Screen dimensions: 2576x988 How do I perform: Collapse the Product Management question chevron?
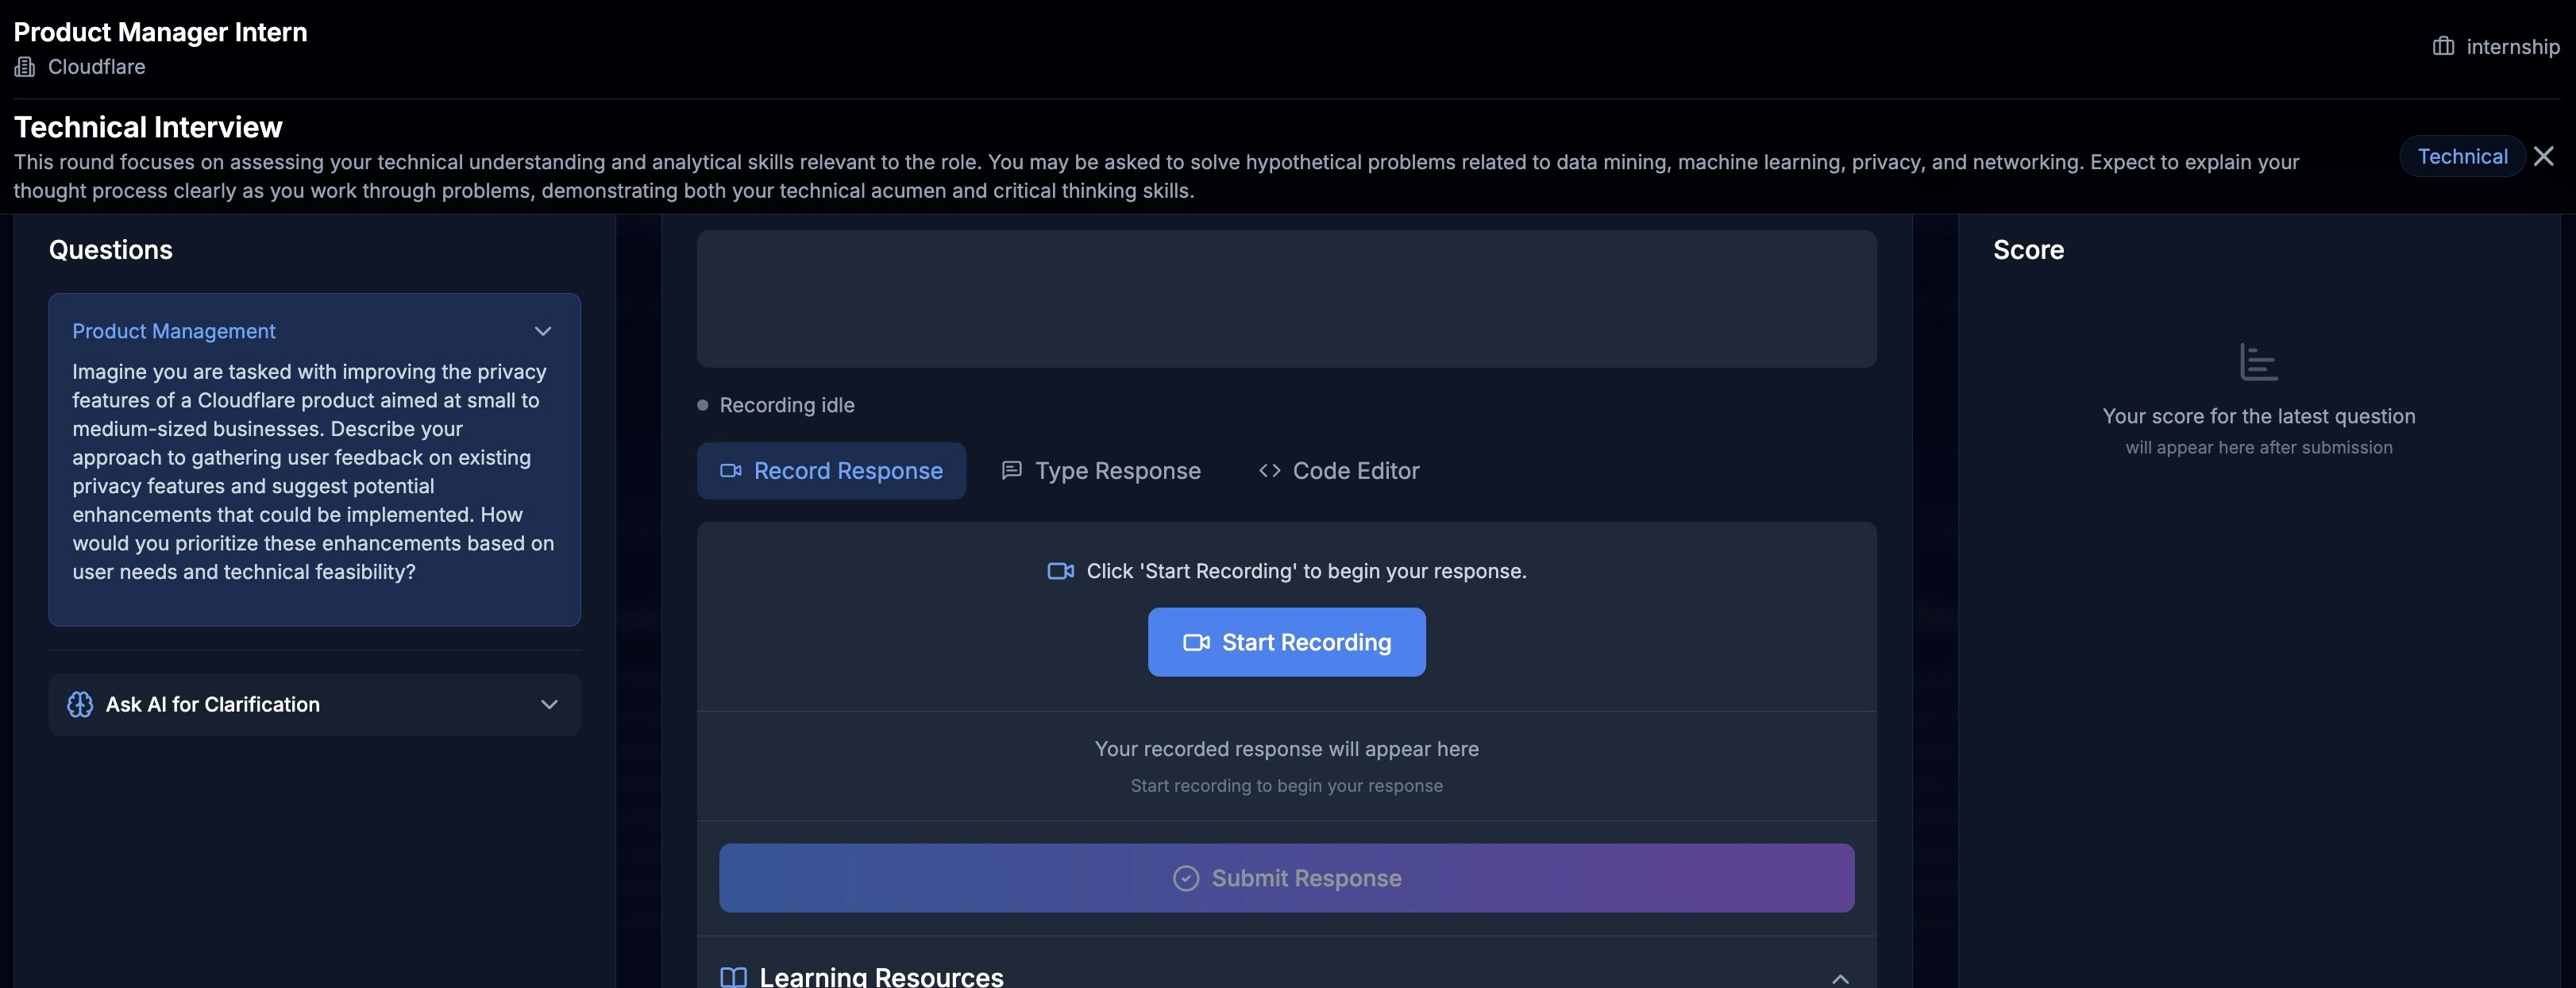pyautogui.click(x=543, y=331)
